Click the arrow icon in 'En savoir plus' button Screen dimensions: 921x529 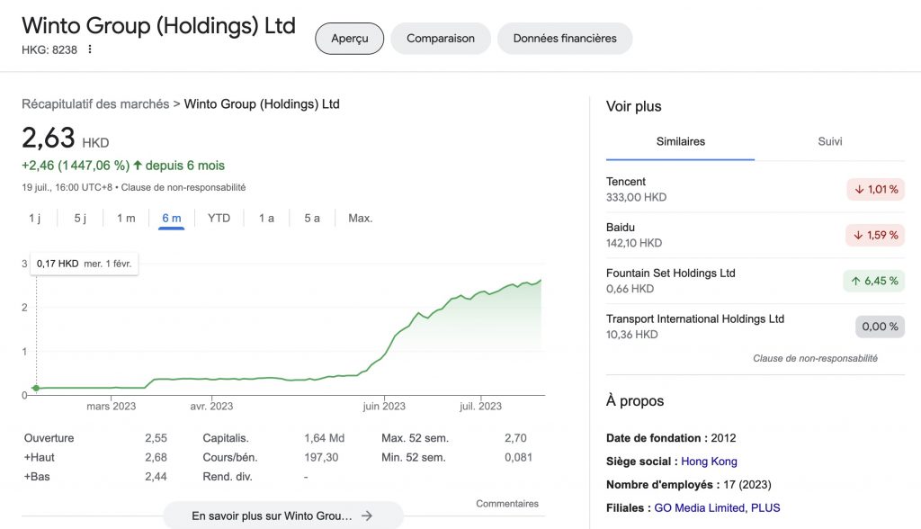click(367, 516)
